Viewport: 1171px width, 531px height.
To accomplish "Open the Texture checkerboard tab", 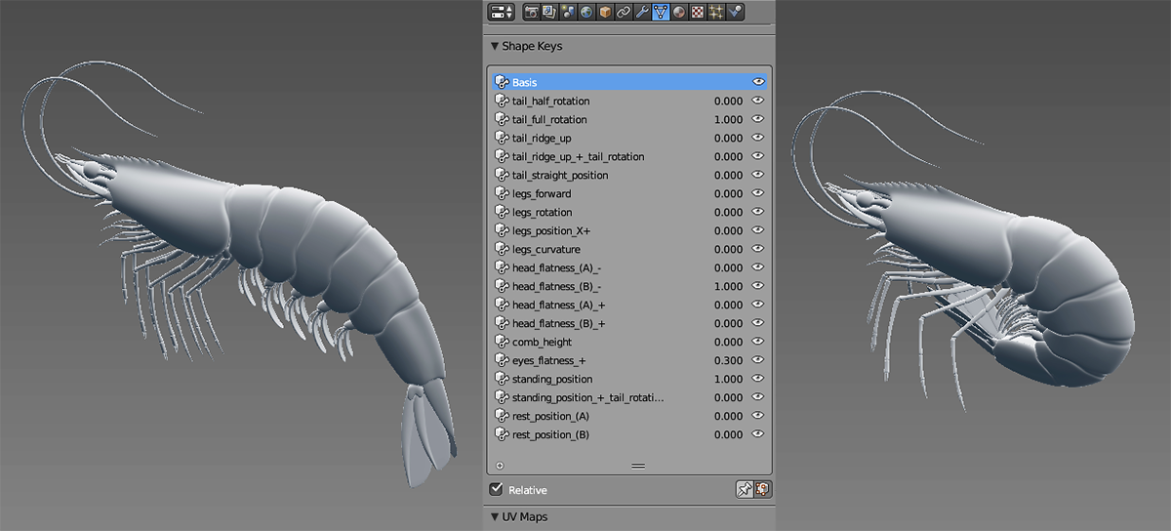I will click(x=697, y=13).
